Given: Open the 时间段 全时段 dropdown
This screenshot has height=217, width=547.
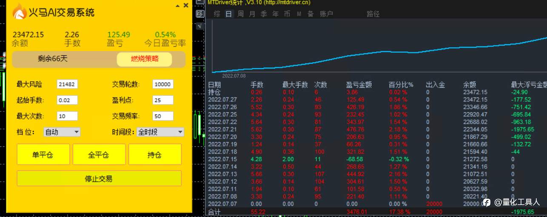Looking at the screenshot, I should coord(160,132).
